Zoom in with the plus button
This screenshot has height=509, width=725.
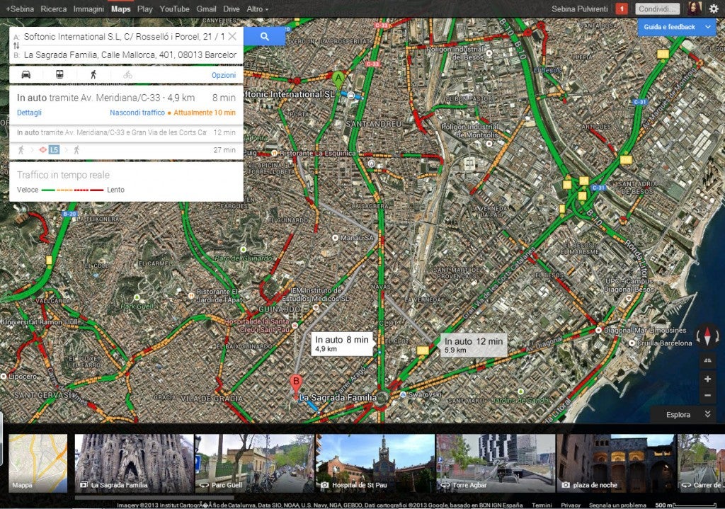(x=707, y=379)
